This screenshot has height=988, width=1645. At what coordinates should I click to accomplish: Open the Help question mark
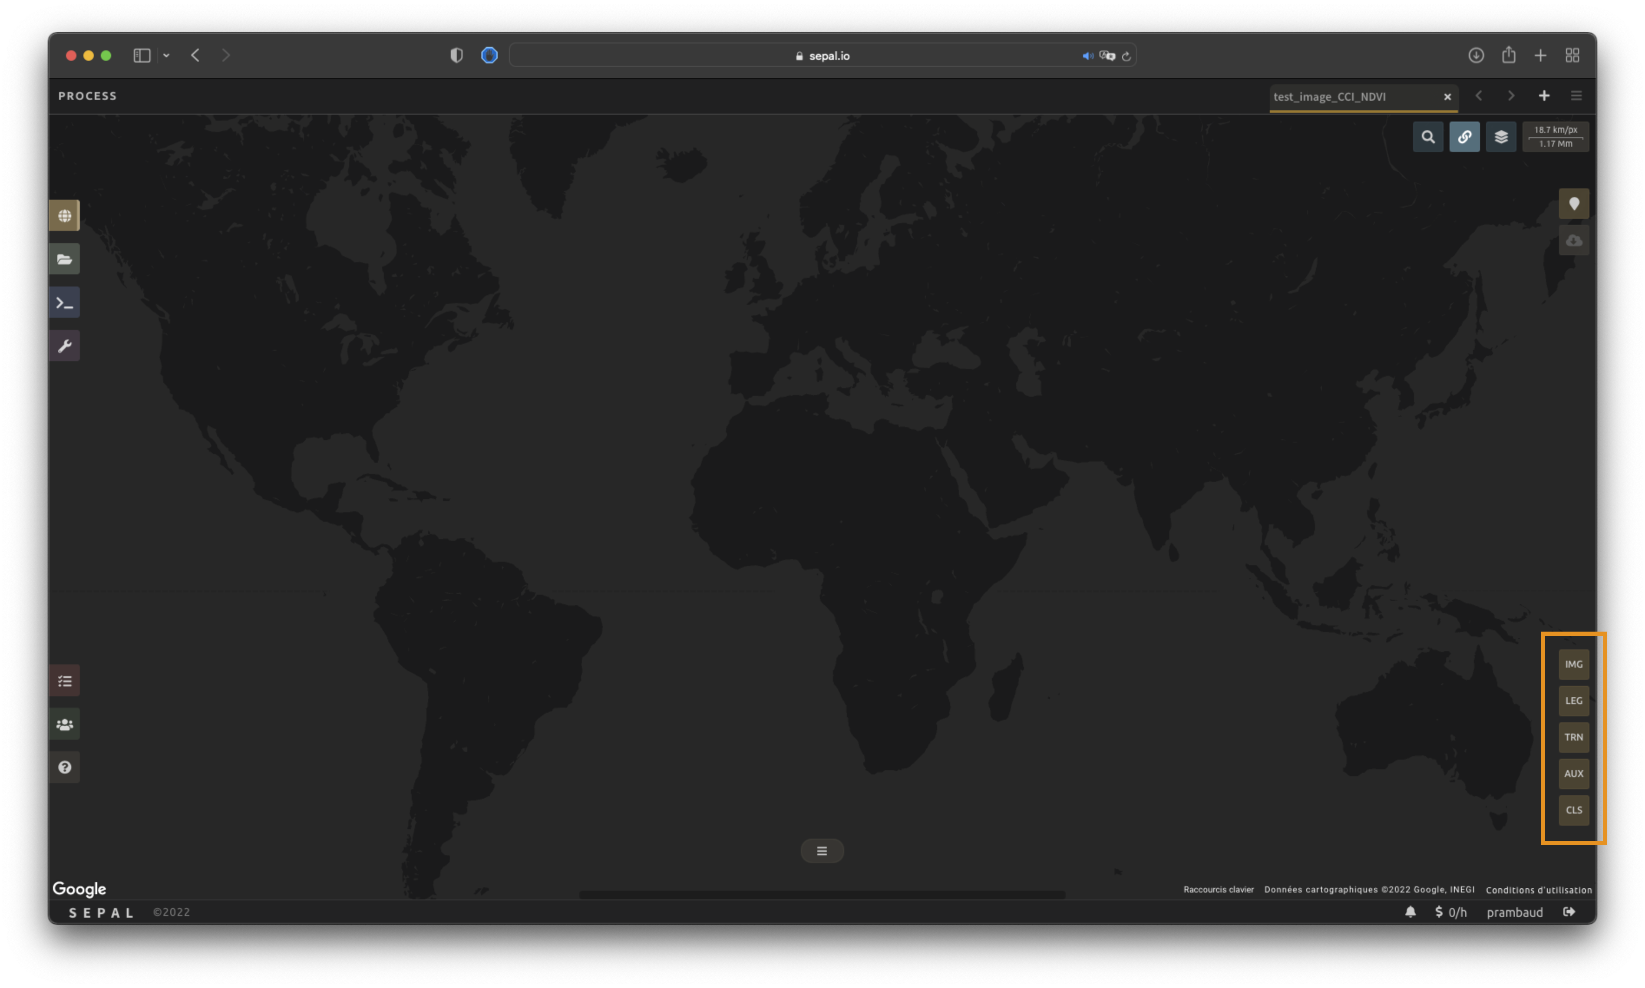click(65, 767)
